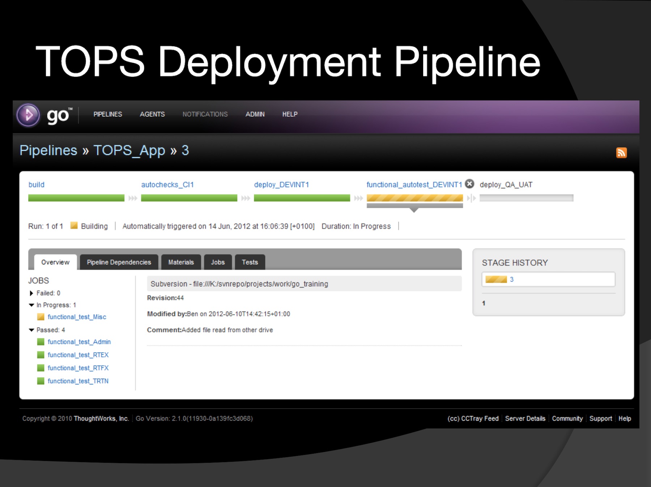Open the (cc) CCTray Feed link
This screenshot has height=487, width=651.
pos(473,419)
